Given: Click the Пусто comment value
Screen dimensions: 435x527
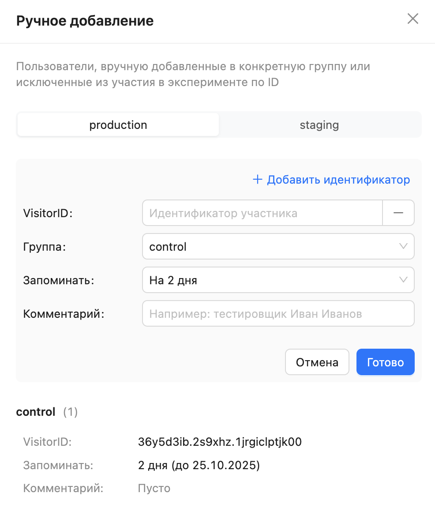Looking at the screenshot, I should (x=154, y=488).
